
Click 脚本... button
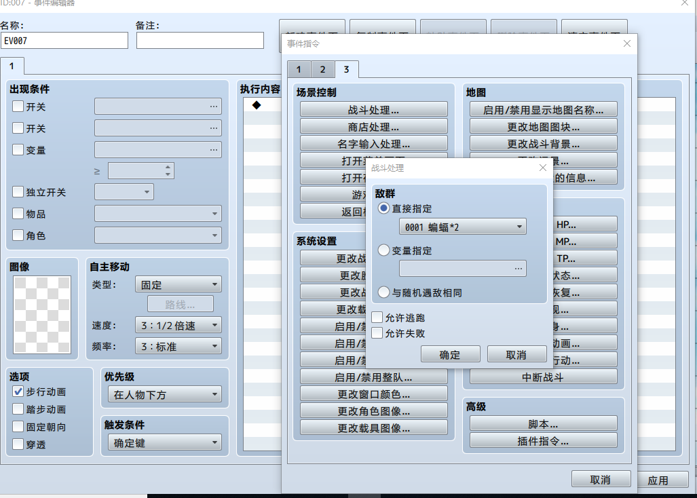(x=543, y=424)
